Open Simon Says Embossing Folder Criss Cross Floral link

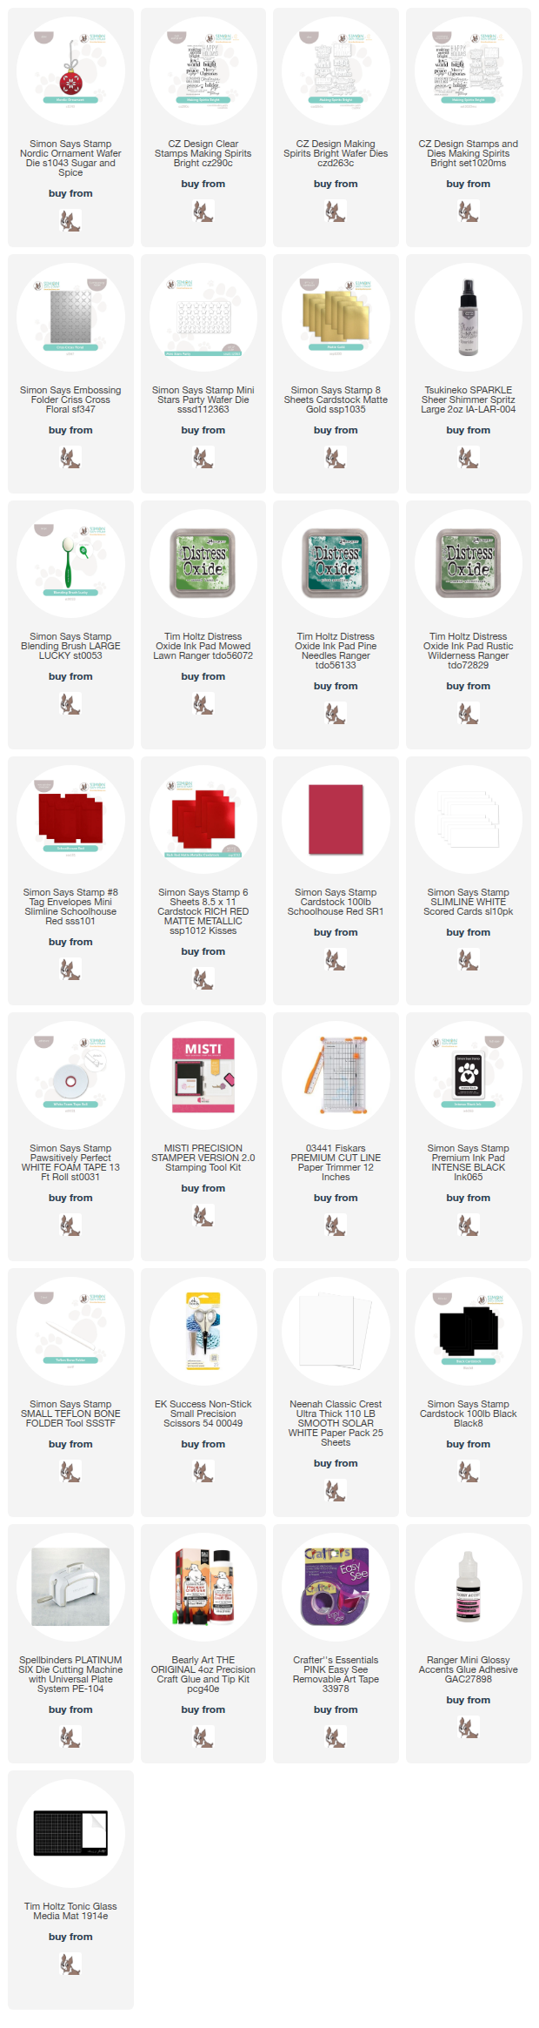70,400
